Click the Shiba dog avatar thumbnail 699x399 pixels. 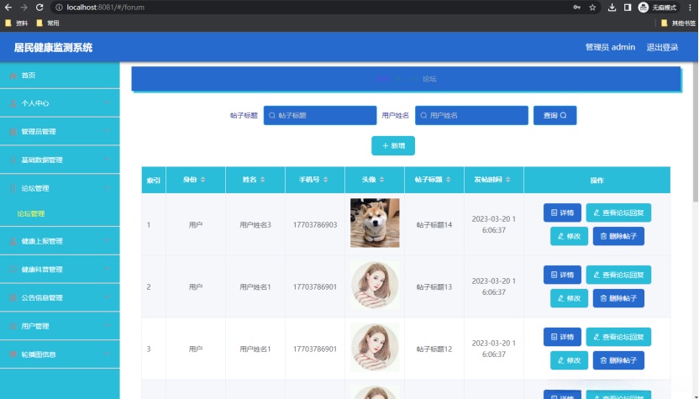pyautogui.click(x=375, y=223)
